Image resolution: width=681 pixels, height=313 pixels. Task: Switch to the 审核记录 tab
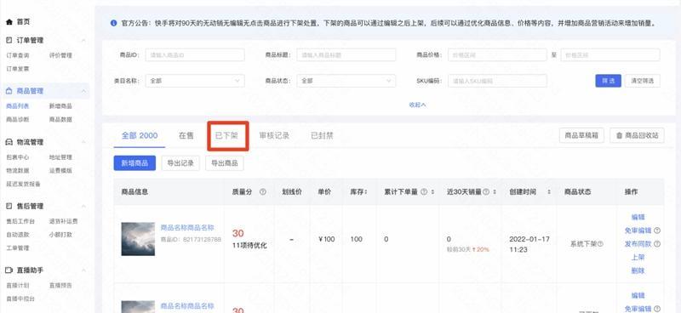274,135
